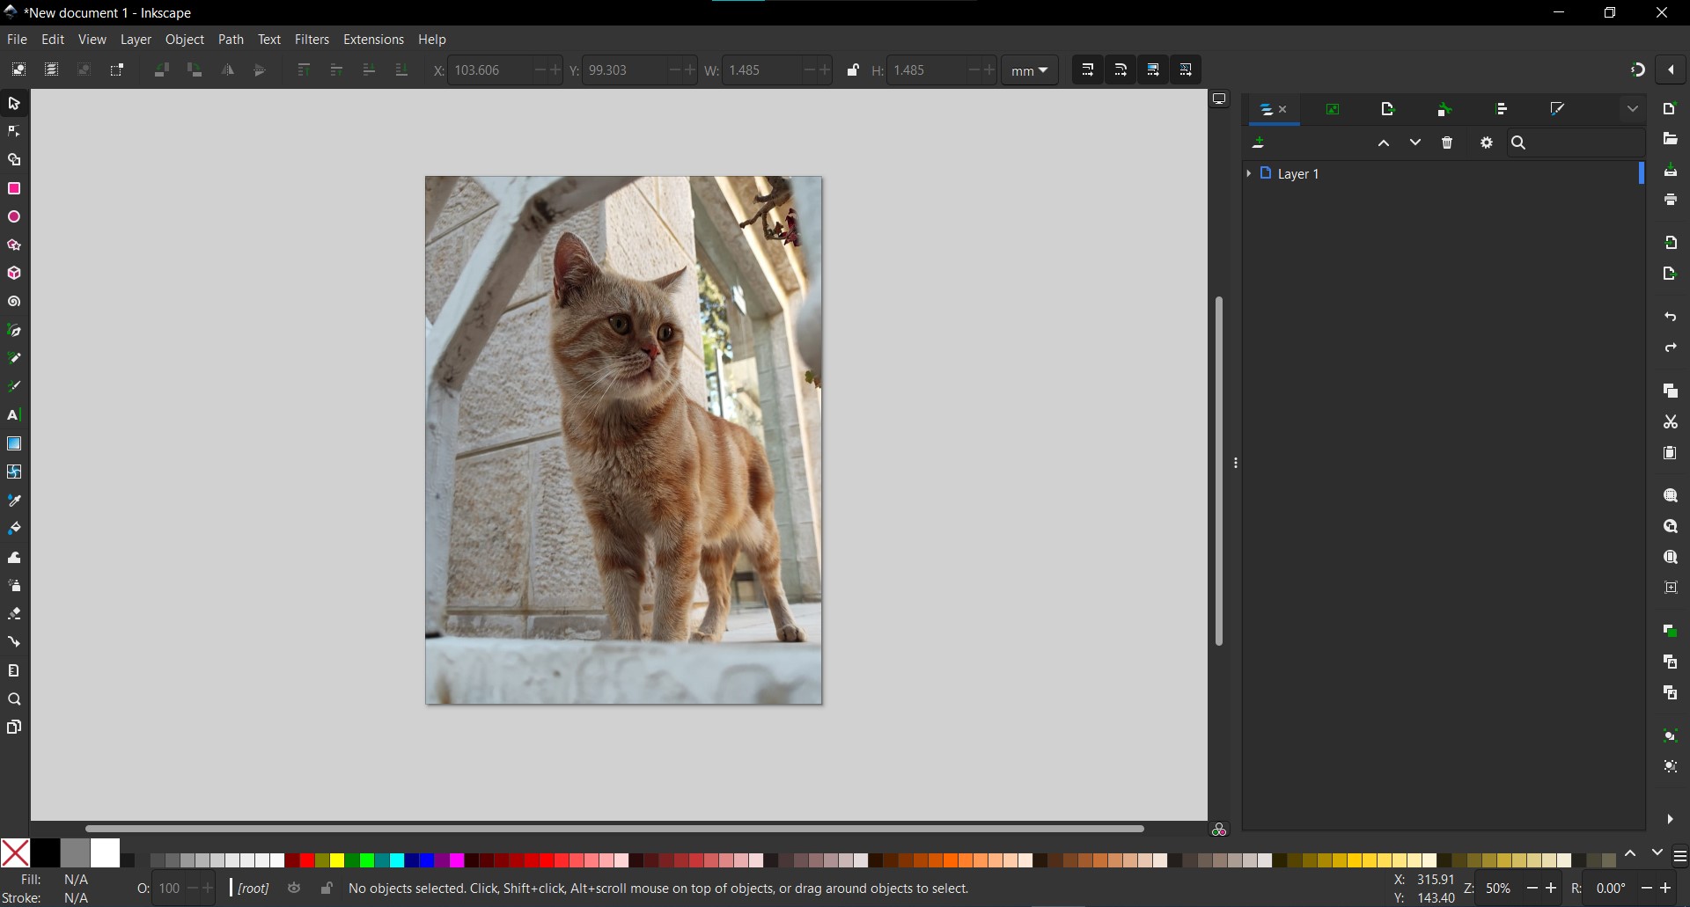Select the Paint Bucket tool
Screen dimensions: 1690x907
[14, 529]
